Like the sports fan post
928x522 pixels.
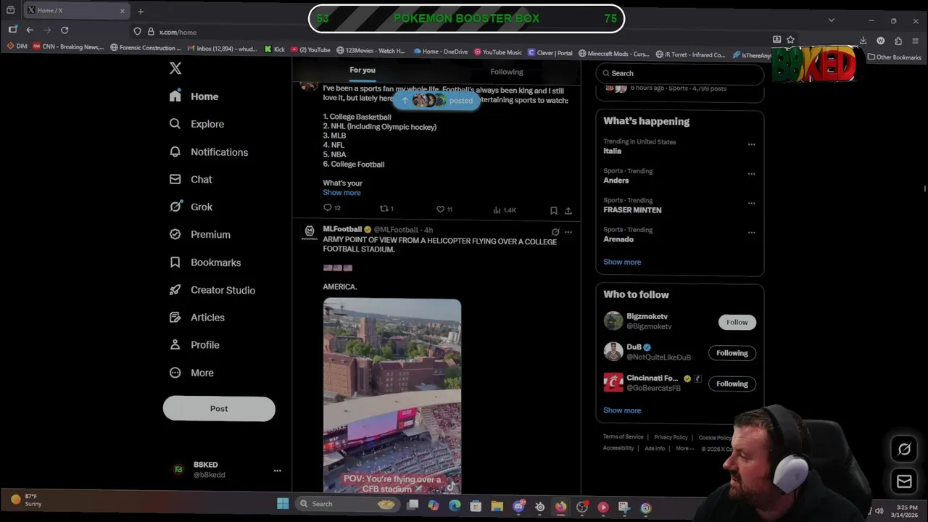(x=444, y=209)
